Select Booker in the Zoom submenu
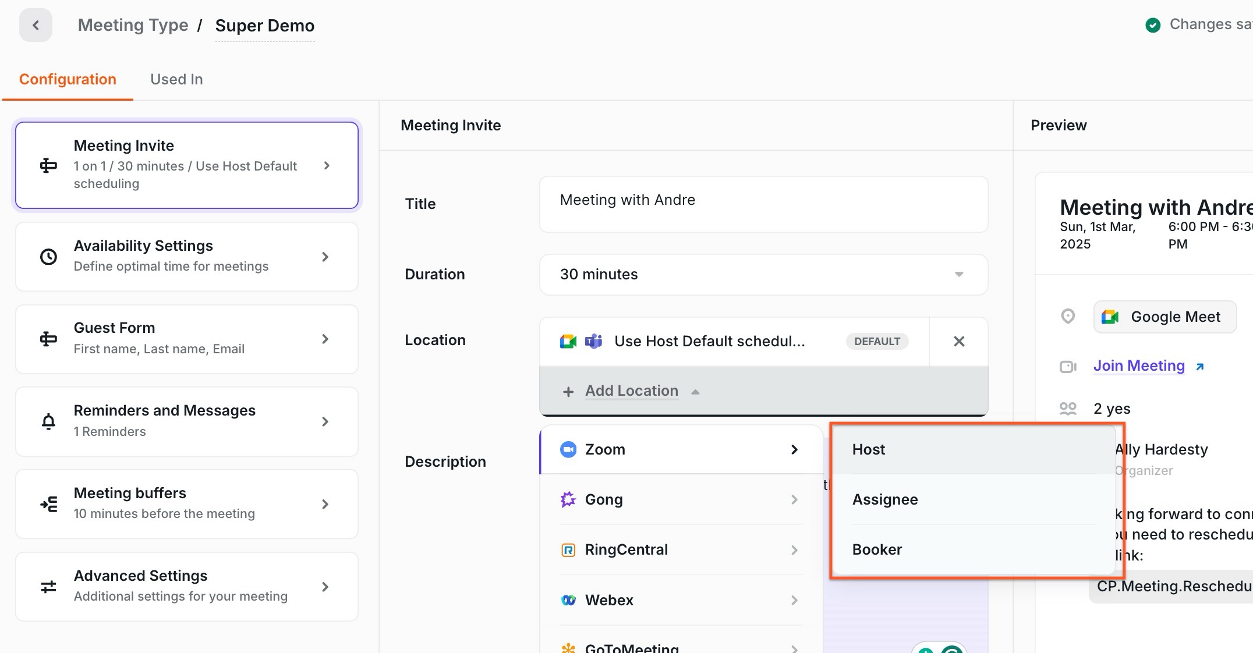Viewport: 1253px width, 653px height. (972, 549)
